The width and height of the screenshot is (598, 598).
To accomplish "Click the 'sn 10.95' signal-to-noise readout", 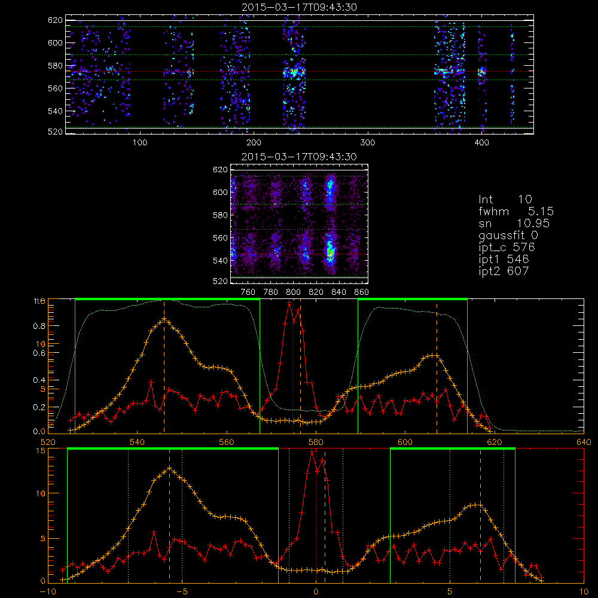I will click(x=514, y=223).
